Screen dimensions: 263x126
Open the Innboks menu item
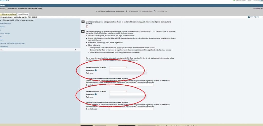pyautogui.click(x=3, y=5)
